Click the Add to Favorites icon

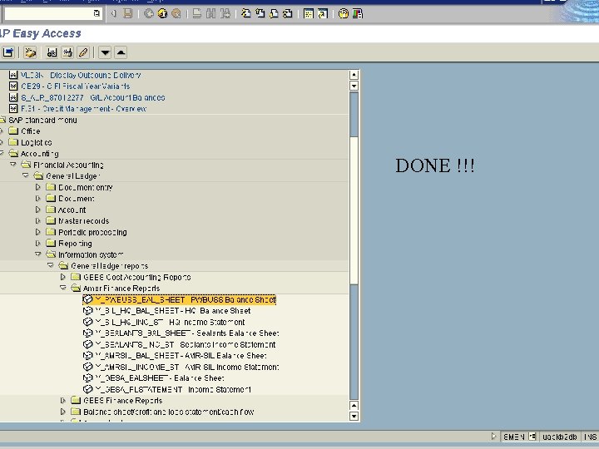(52, 52)
